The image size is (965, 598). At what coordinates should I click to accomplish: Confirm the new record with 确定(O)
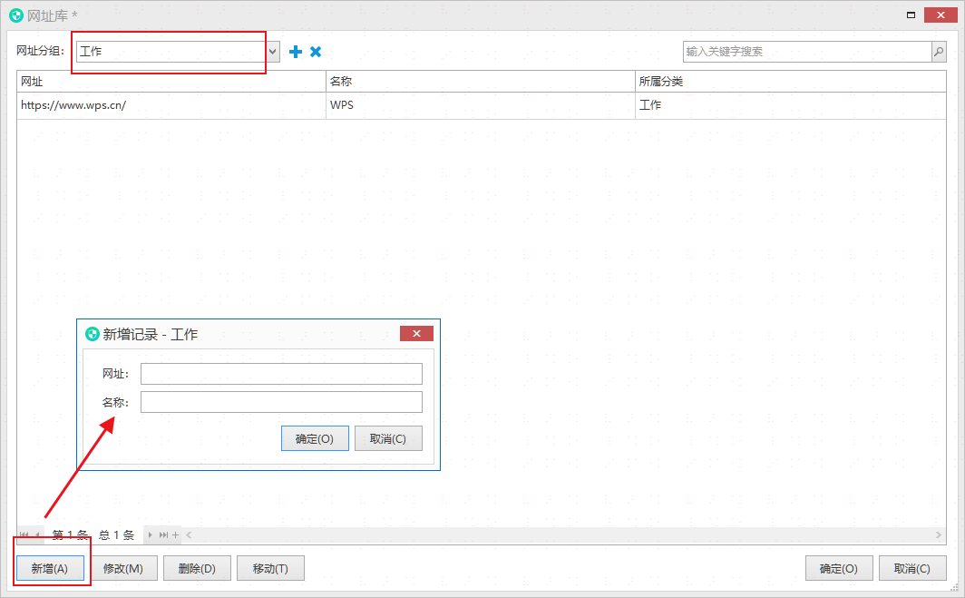pos(315,438)
